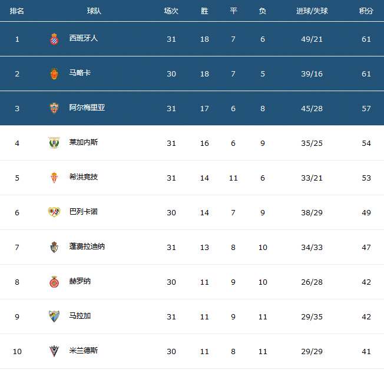The height and width of the screenshot is (370, 384).
Task: Click the 球队 column header
Action: pyautogui.click(x=94, y=11)
